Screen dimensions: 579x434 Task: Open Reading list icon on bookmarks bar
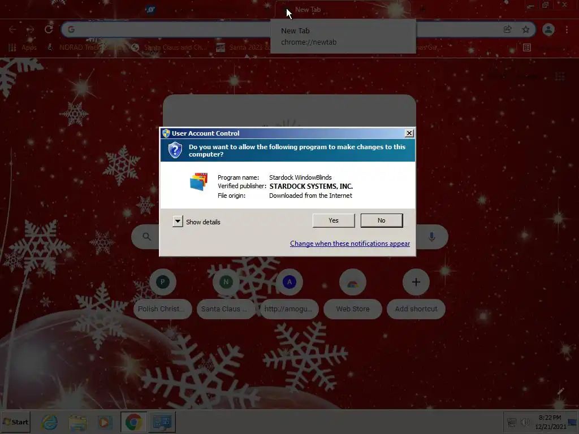coord(527,47)
